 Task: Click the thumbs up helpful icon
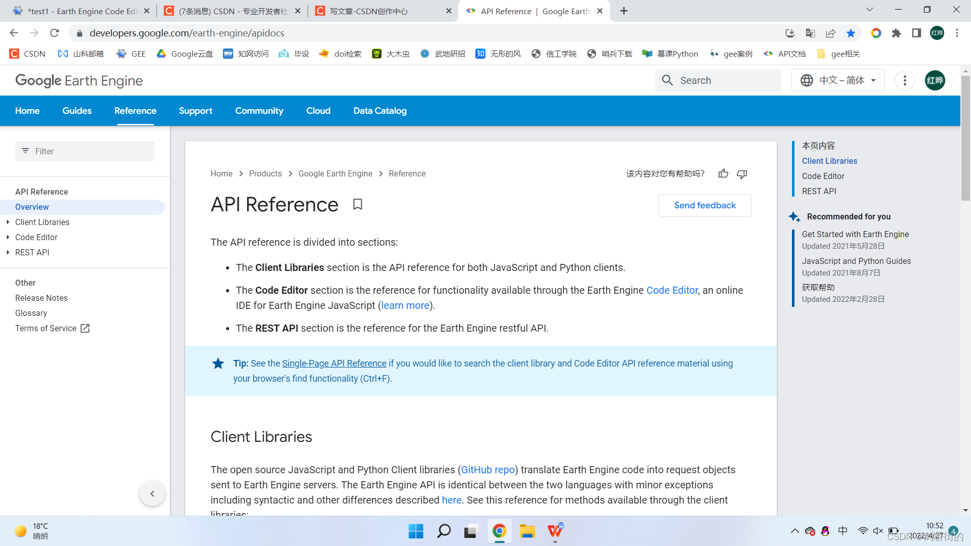point(723,174)
